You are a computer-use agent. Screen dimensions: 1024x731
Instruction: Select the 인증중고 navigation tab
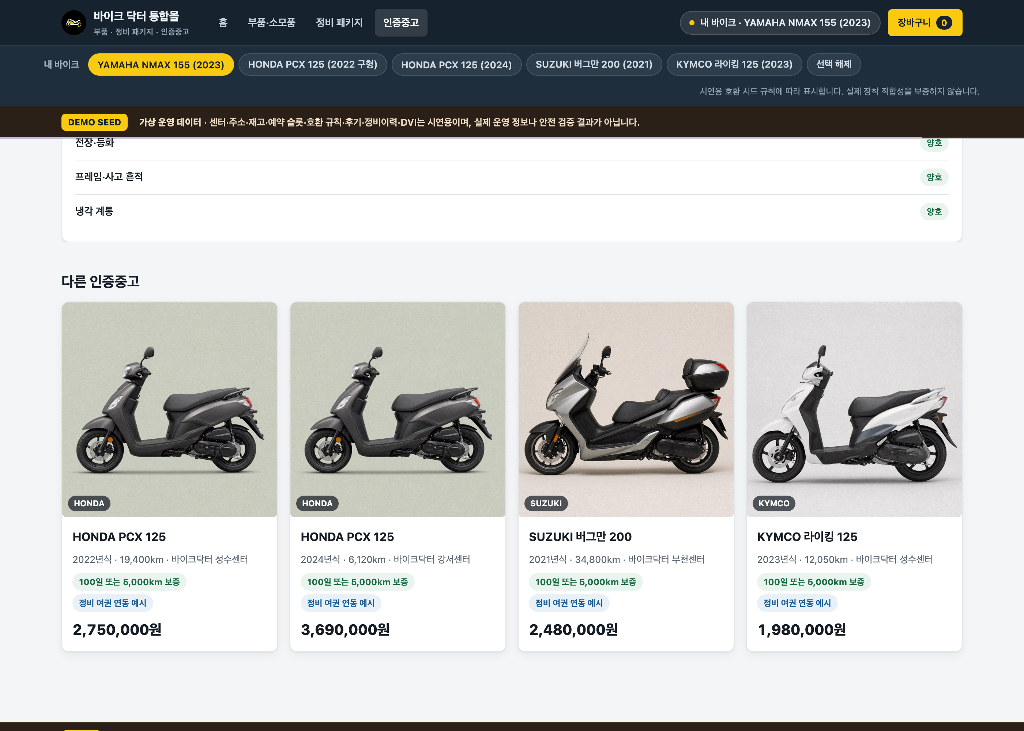coord(401,23)
